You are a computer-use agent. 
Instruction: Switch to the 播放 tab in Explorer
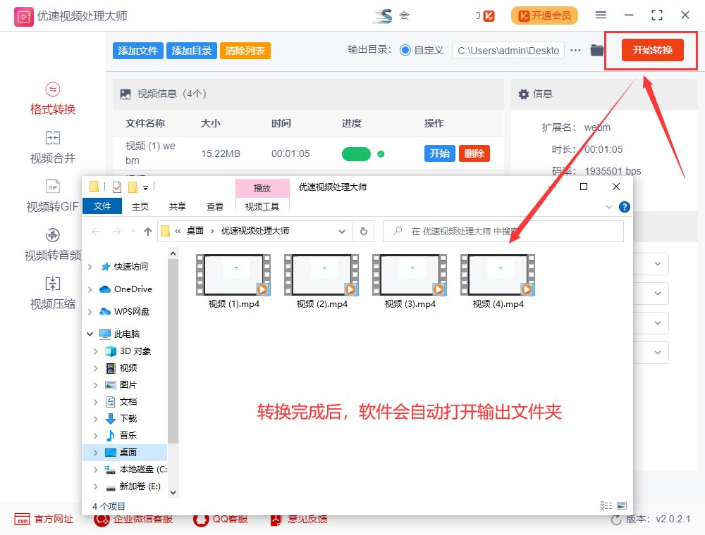pyautogui.click(x=262, y=188)
